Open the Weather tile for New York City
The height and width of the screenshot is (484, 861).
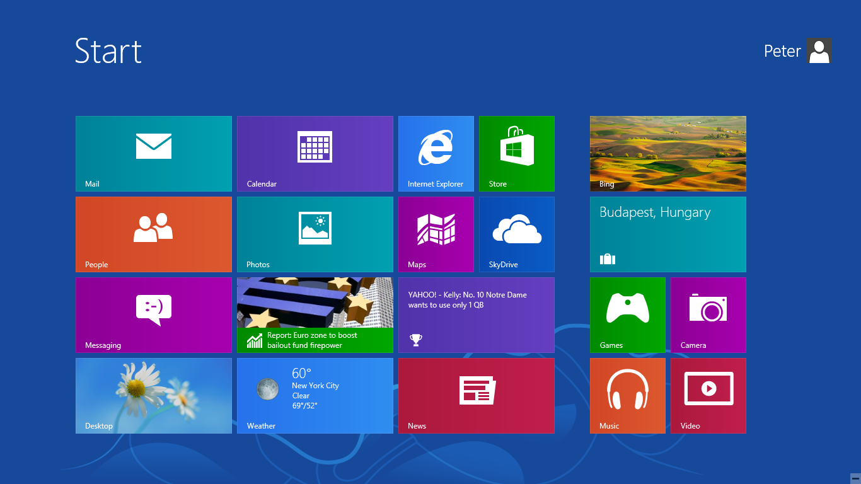click(x=315, y=396)
